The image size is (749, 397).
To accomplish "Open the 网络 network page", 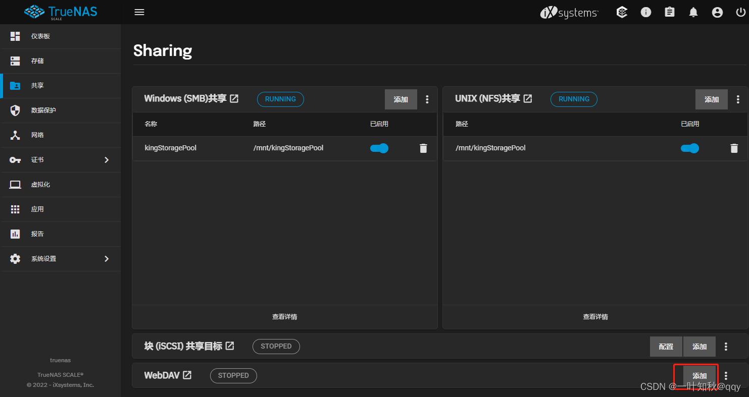I will (61, 135).
